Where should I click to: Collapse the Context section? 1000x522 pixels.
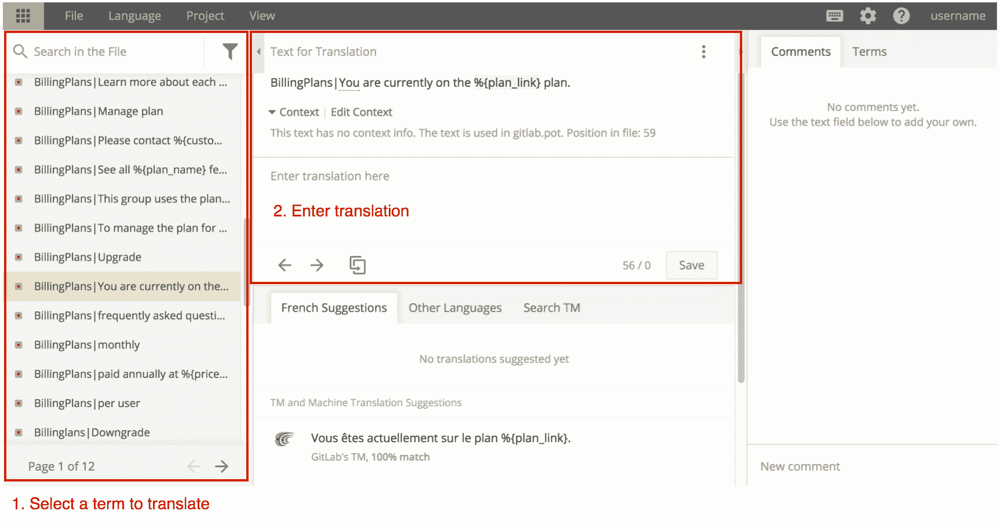(293, 112)
